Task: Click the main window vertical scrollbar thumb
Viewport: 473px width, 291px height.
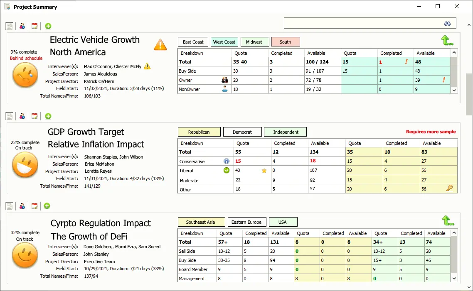Action: [469, 94]
